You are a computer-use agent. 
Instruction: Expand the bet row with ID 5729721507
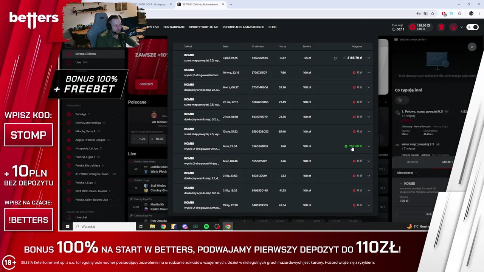pos(369,73)
